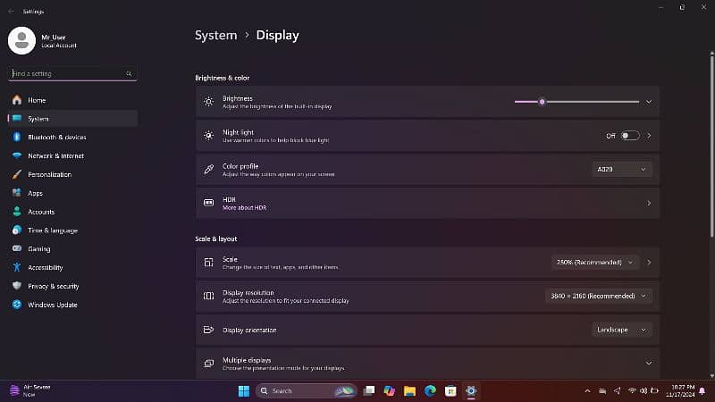Click the Privacy & security shield icon
Screen dimensions: 715x402
click(x=17, y=286)
